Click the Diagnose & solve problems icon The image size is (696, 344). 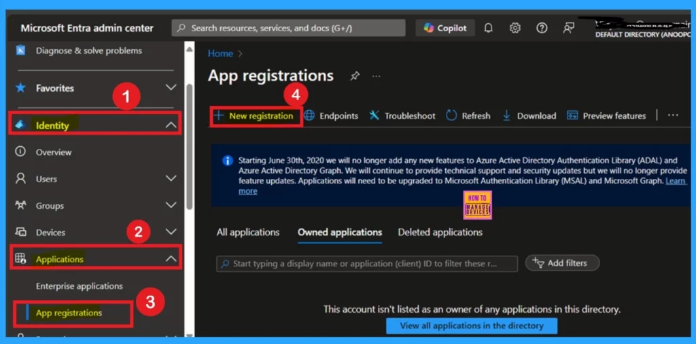point(20,50)
